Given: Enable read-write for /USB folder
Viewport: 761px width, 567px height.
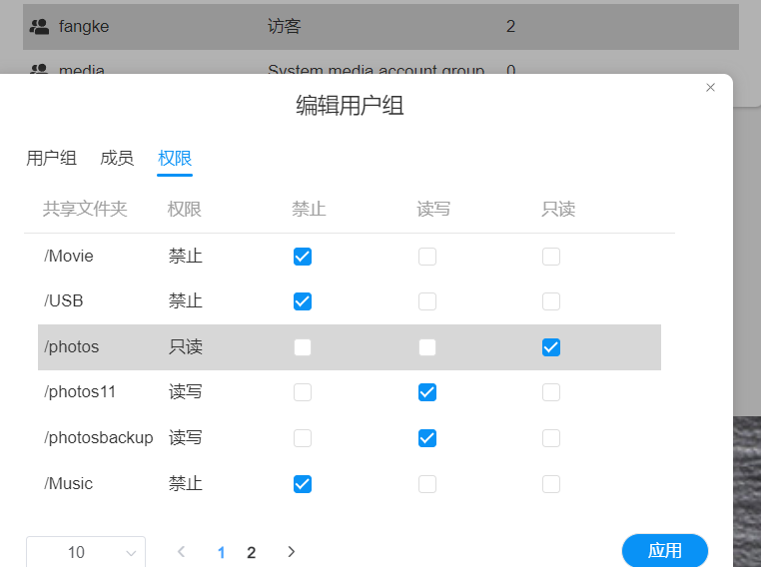Looking at the screenshot, I should coord(427,301).
